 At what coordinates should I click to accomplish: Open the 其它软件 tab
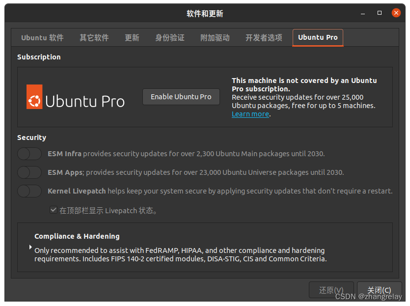click(x=94, y=38)
